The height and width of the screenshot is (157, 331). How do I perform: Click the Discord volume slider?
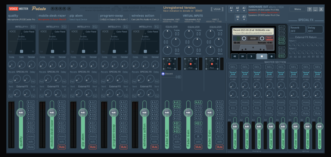(169, 77)
